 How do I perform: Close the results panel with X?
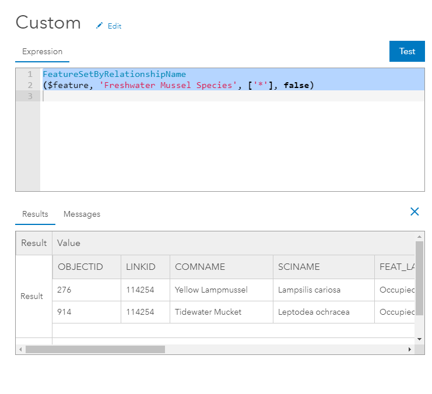pos(415,212)
